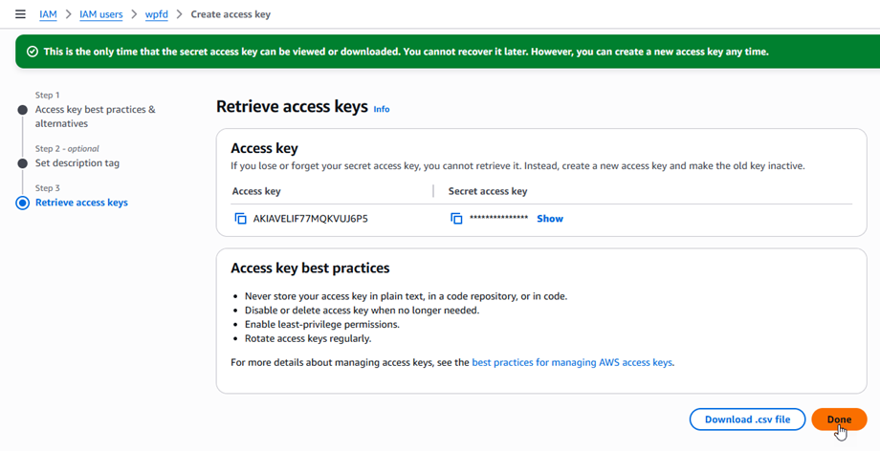Click the access key value AKIAVELIF77MQKVUJ6P5

click(x=310, y=219)
